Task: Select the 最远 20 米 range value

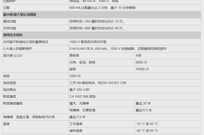Action: point(143,103)
